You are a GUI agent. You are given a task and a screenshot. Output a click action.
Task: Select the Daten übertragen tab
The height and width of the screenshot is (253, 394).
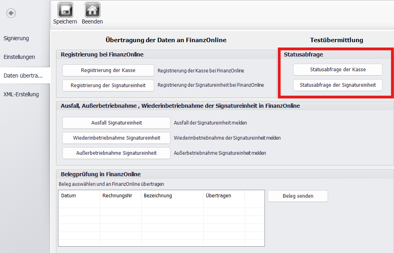click(x=23, y=76)
